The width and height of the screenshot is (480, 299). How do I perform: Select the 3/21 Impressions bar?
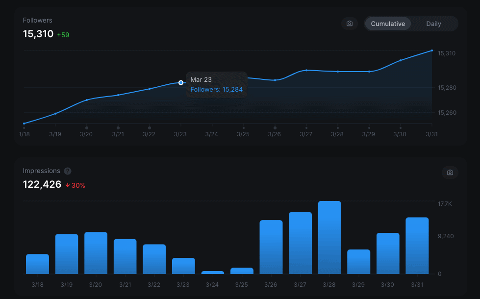(x=125, y=256)
